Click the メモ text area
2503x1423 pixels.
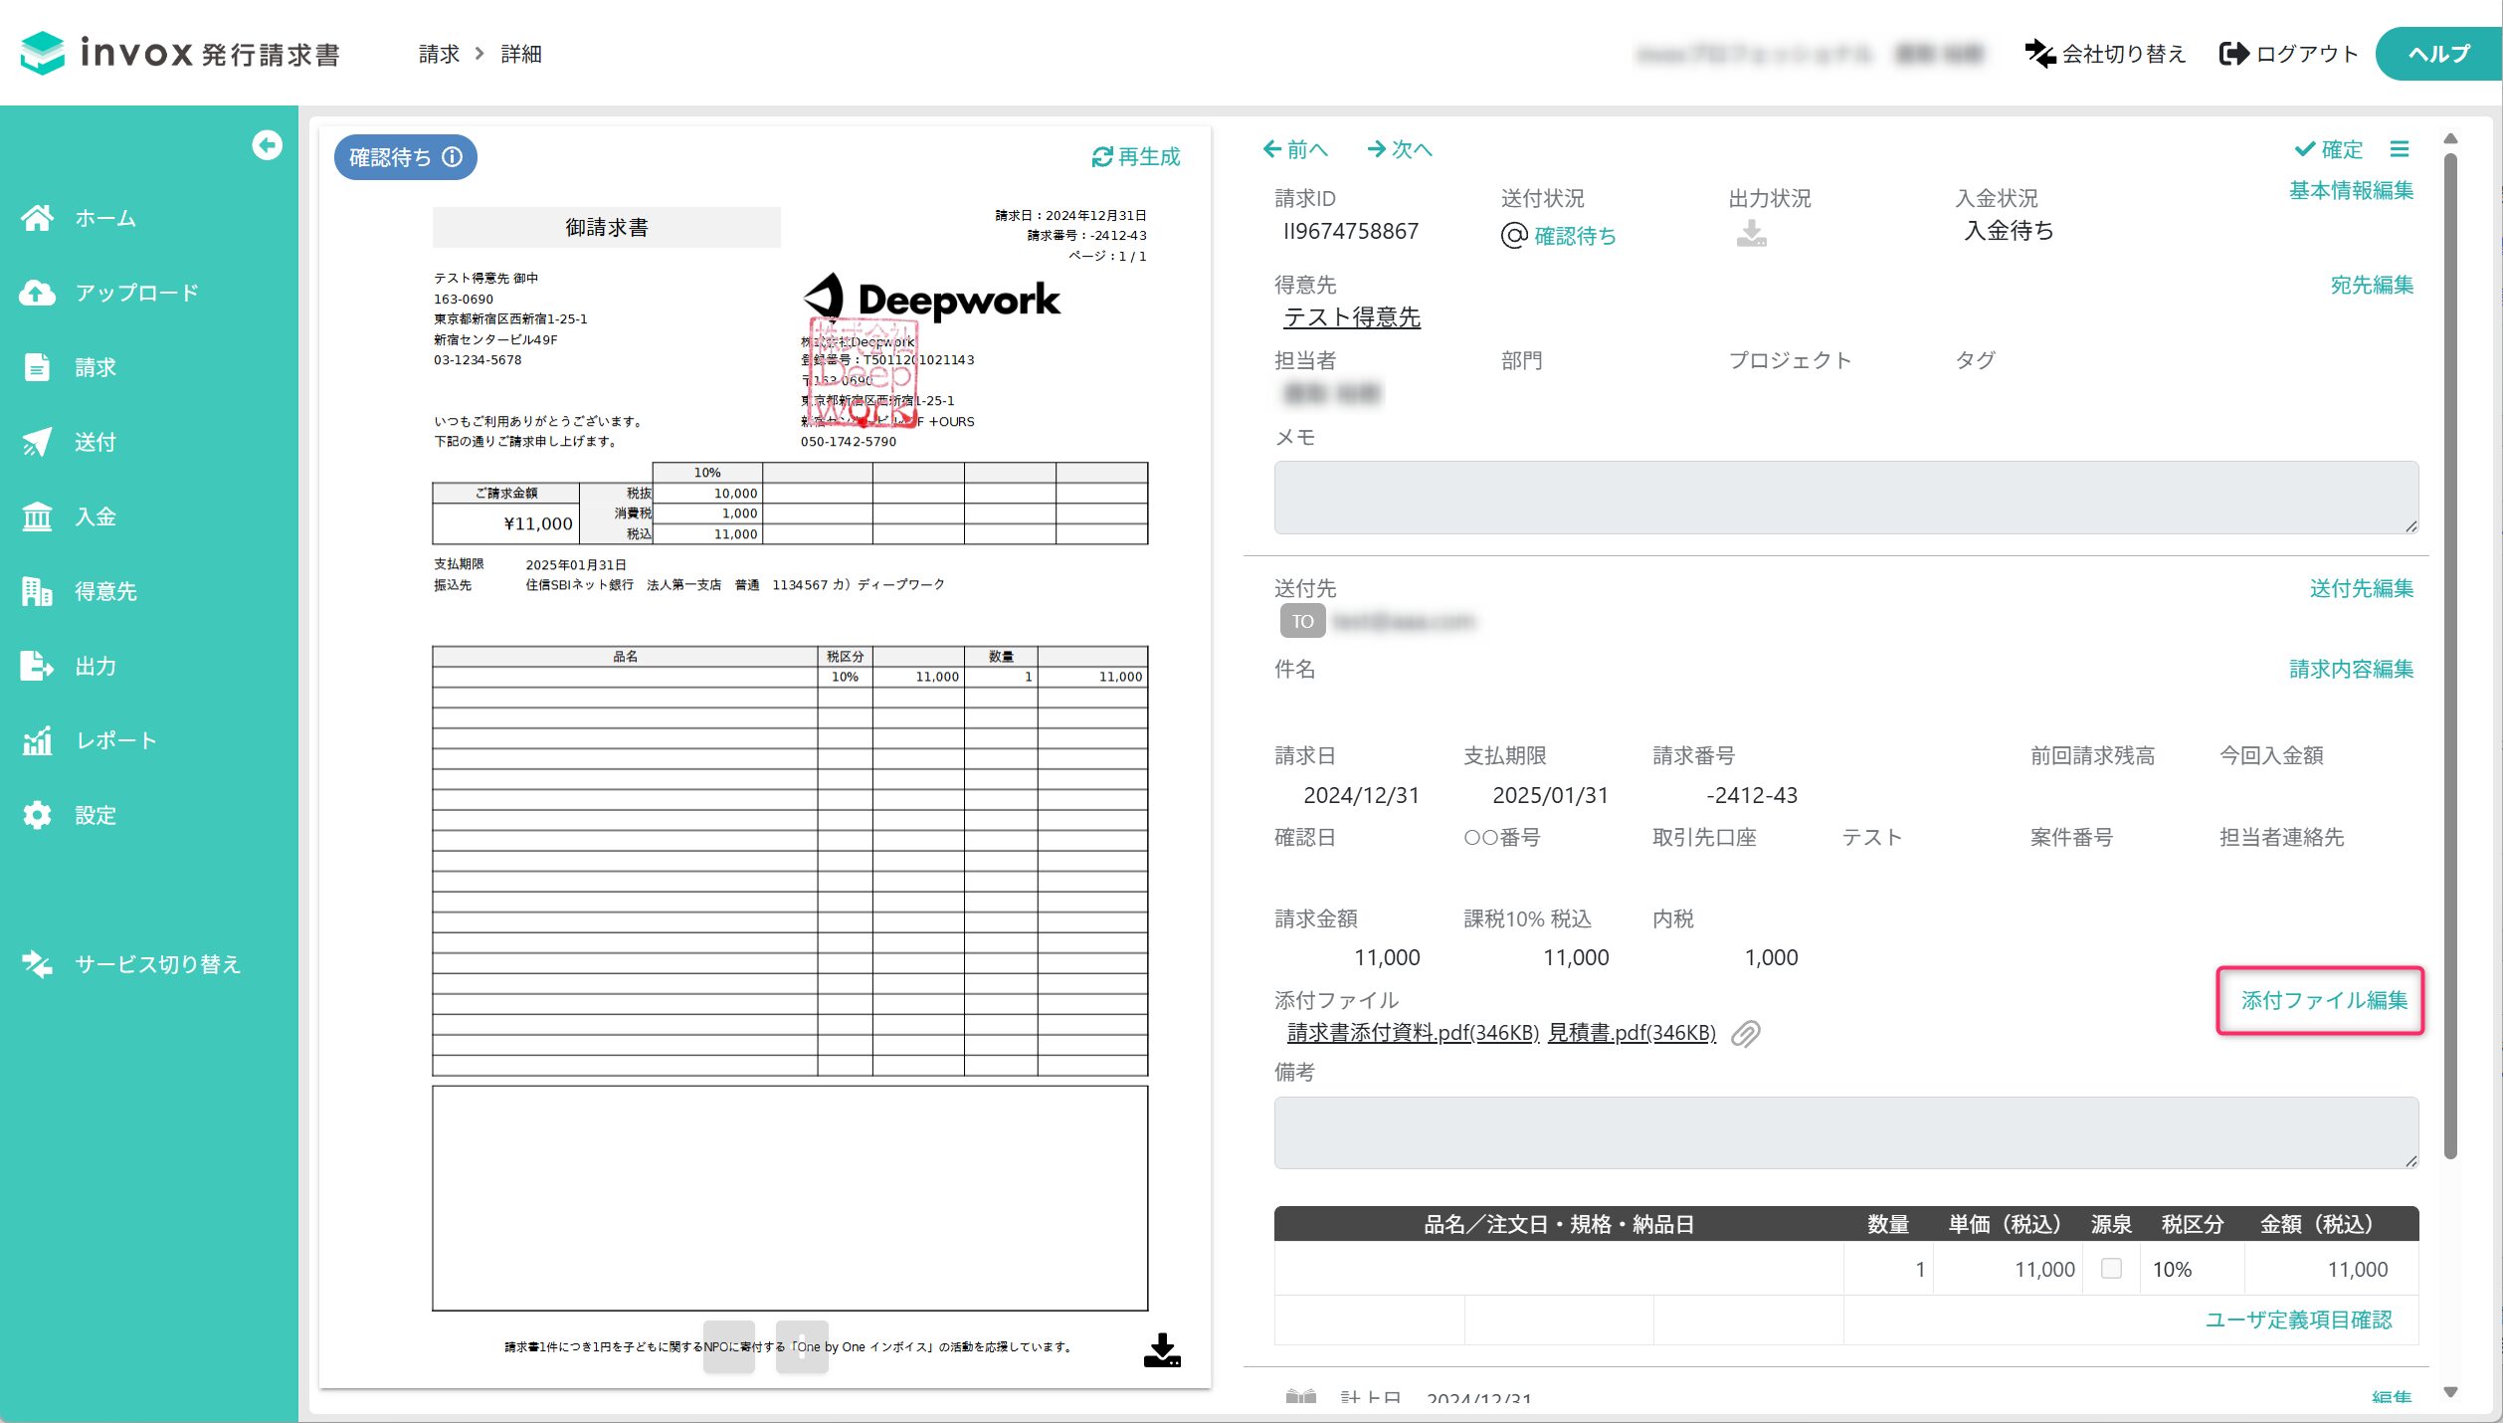tap(1845, 498)
